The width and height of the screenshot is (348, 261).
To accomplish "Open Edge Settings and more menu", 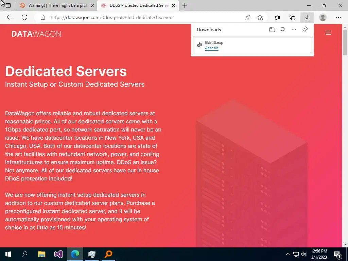I will tap(338, 17).
